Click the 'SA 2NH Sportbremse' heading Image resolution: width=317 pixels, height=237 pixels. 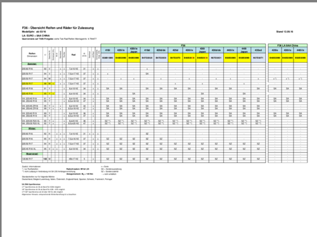coord(31,184)
